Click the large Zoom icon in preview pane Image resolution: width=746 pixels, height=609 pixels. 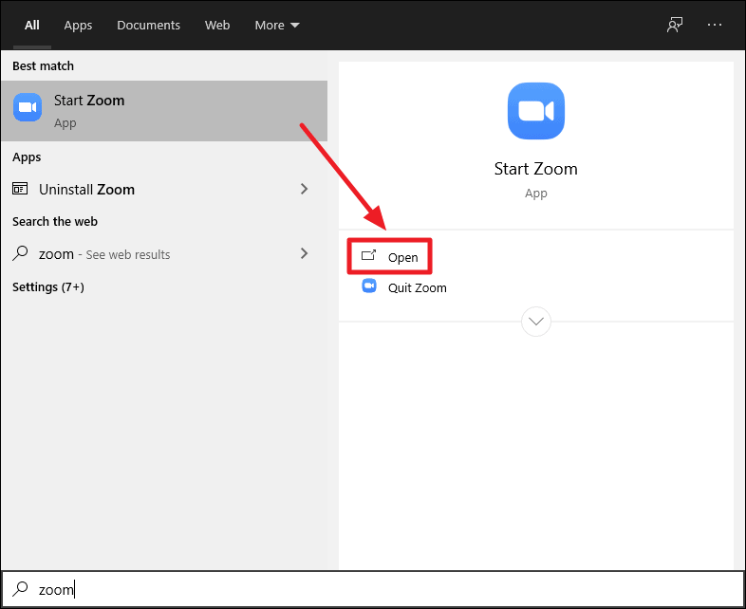point(536,111)
